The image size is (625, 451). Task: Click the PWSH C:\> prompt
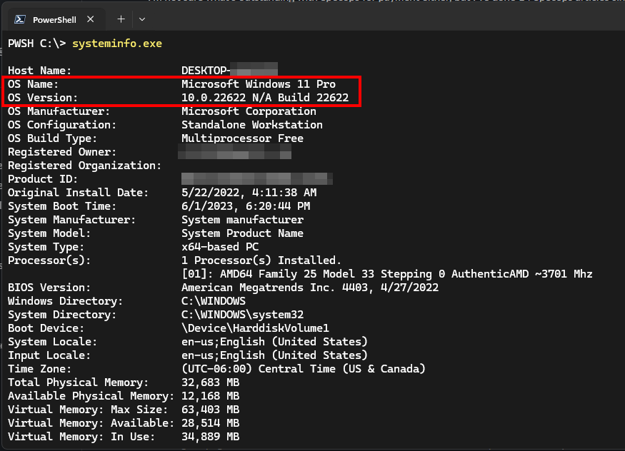[36, 44]
